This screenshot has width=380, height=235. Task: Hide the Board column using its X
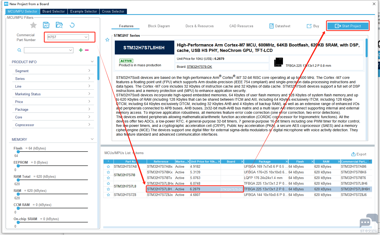(242, 162)
